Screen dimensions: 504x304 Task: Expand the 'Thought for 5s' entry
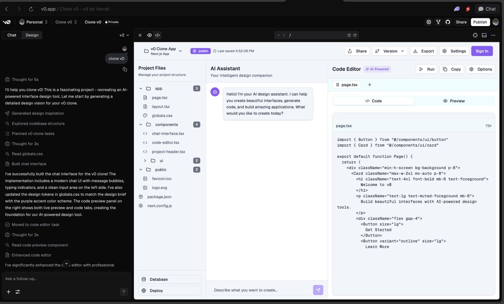click(22, 79)
